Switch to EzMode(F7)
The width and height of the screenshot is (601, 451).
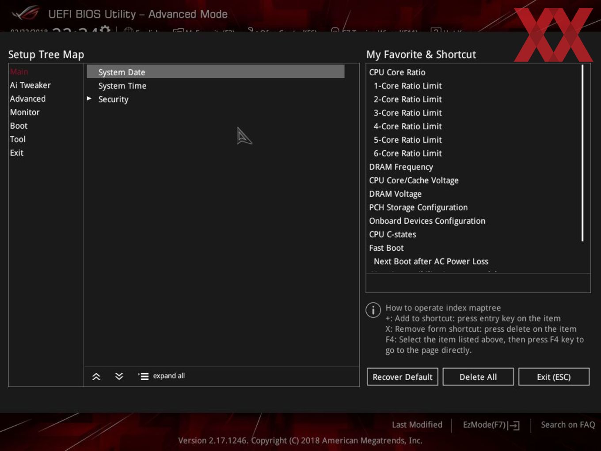coord(484,424)
